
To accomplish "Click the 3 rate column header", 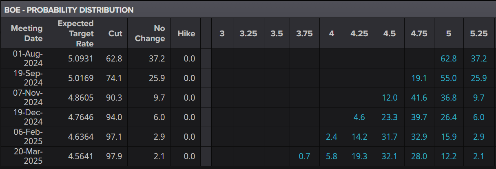I will coord(222,33).
